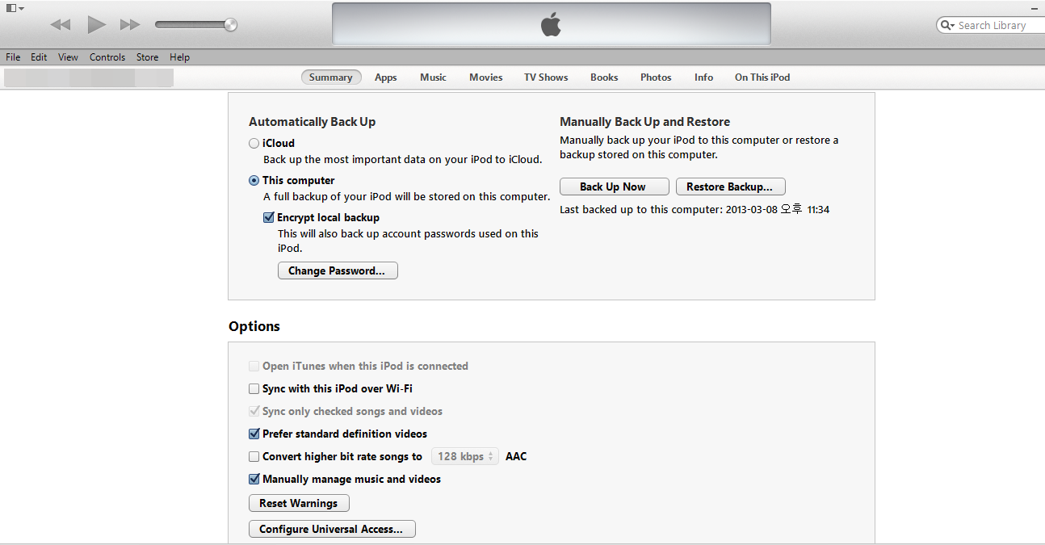Viewport: 1045px width, 545px height.
Task: Click the Apple logo in the display
Action: [551, 25]
